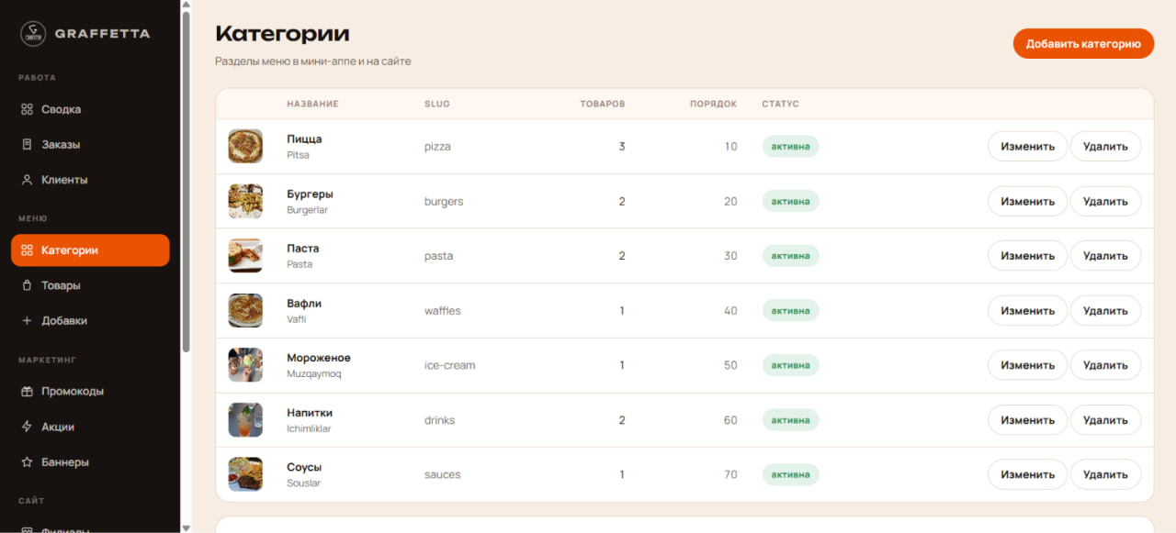Open the Клиенты page
The width and height of the screenshot is (1176, 533).
90,180
